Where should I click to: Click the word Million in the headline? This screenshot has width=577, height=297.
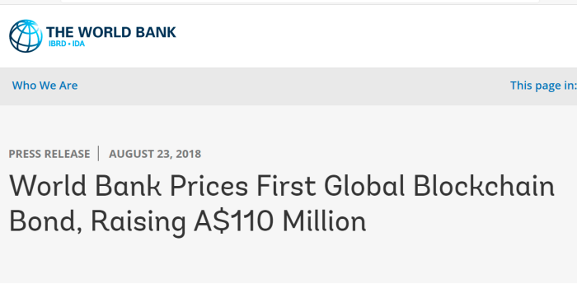324,221
